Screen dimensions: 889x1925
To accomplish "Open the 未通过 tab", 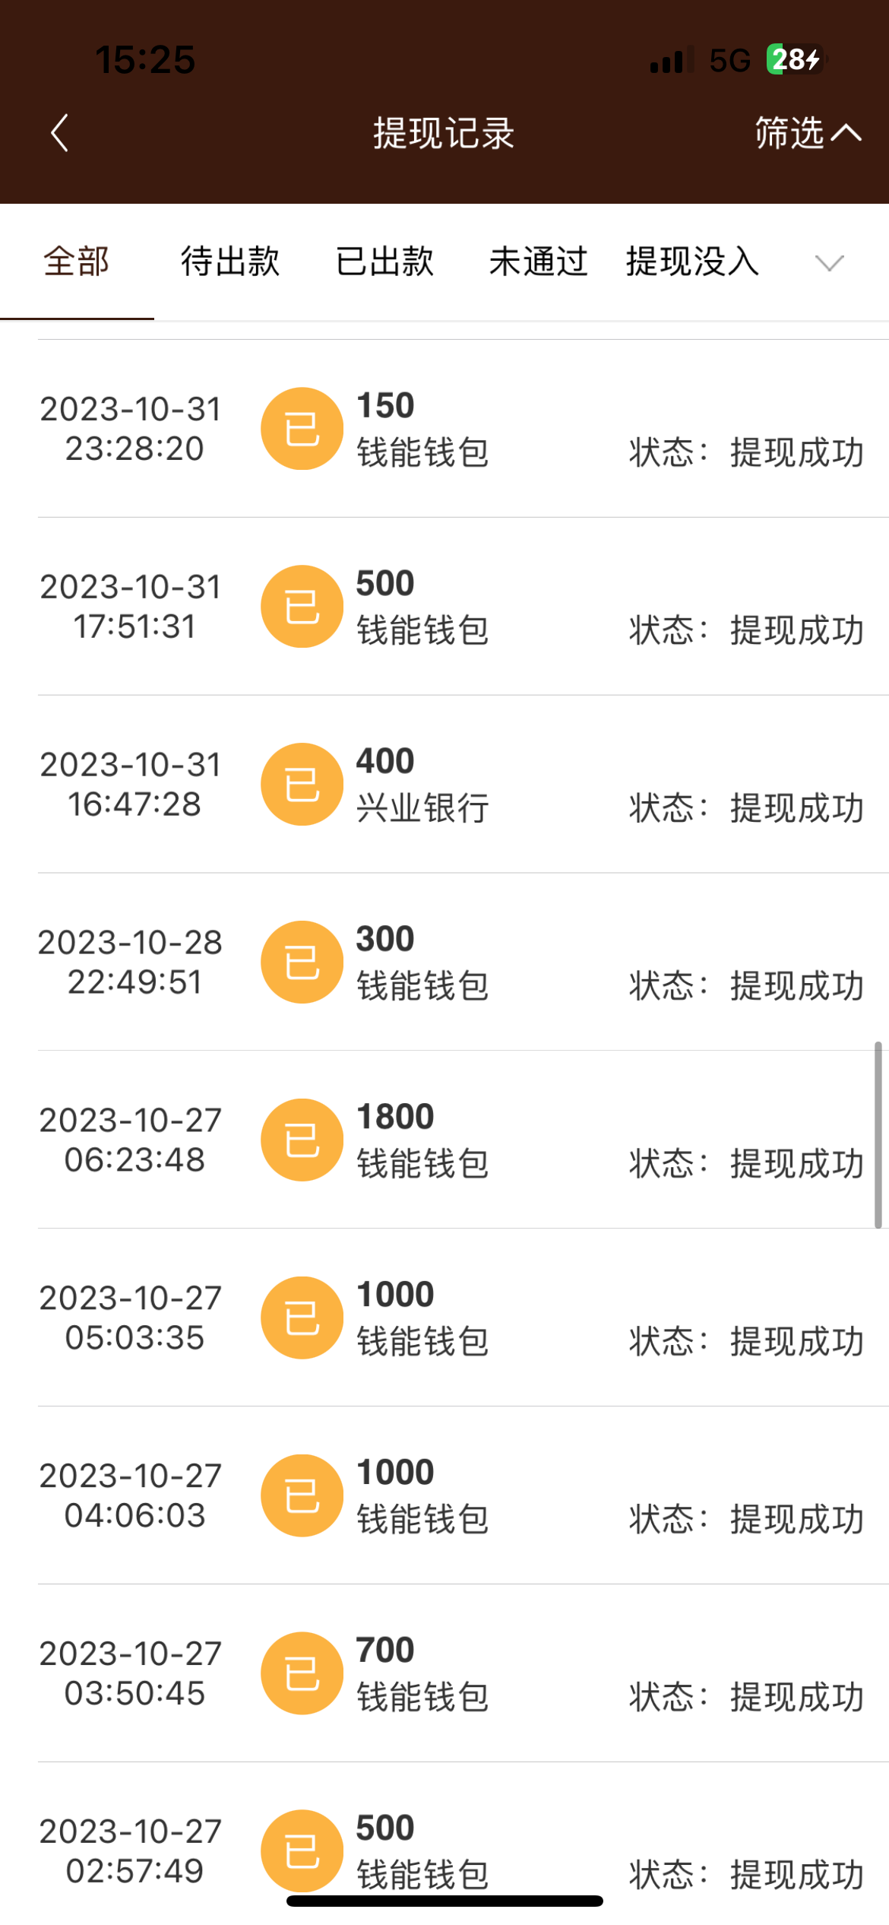I will point(538,262).
